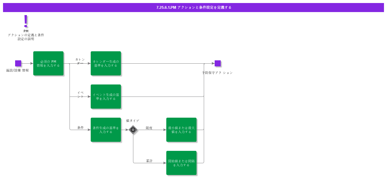387x178 pixels.
Task: Open the イベント生成の基準を入力する step
Action: (106, 97)
